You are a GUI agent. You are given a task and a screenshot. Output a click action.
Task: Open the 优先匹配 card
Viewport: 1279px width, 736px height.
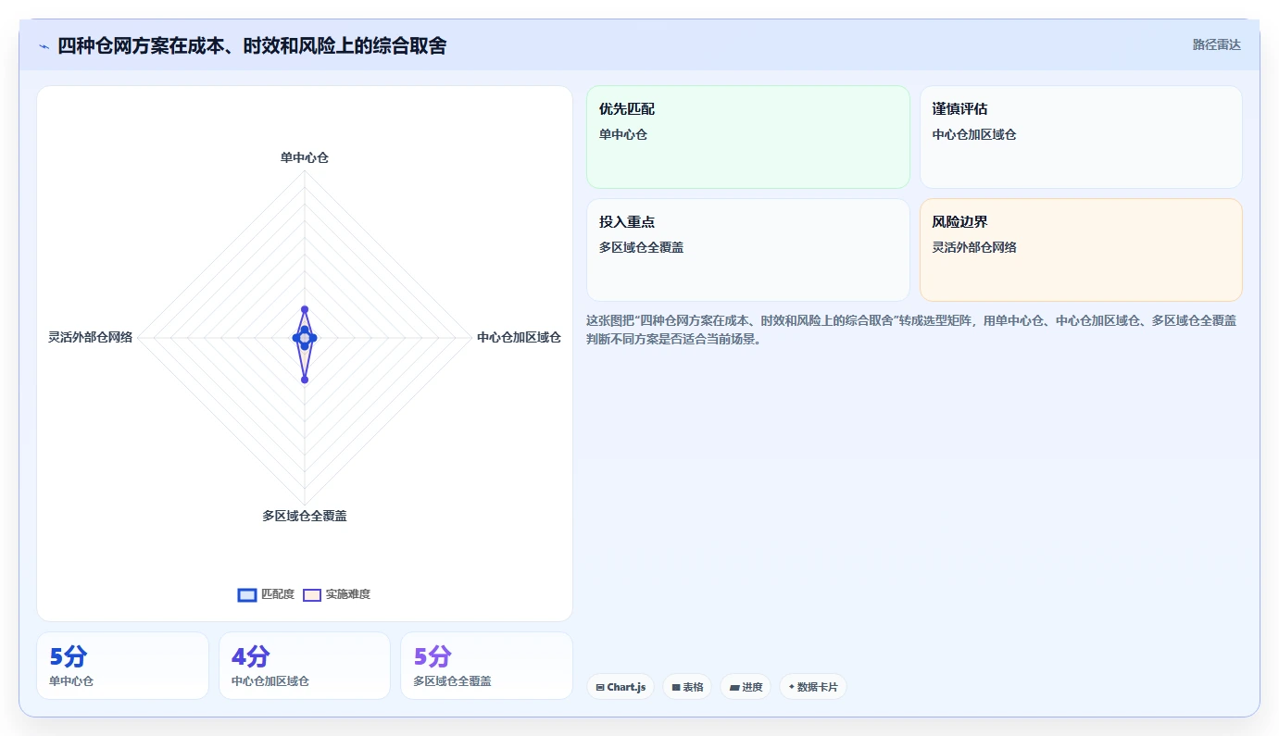(748, 137)
